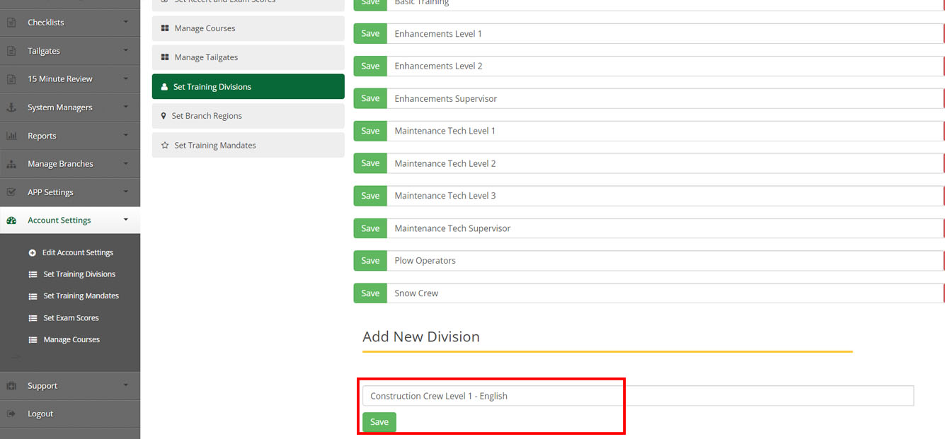Click the list icon beside Set Exam Scores
The height and width of the screenshot is (439, 945).
pyautogui.click(x=33, y=318)
